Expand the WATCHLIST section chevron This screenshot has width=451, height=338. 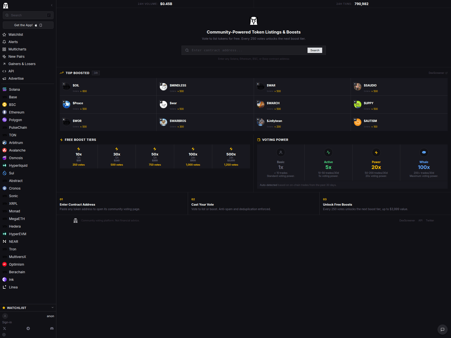click(52, 308)
